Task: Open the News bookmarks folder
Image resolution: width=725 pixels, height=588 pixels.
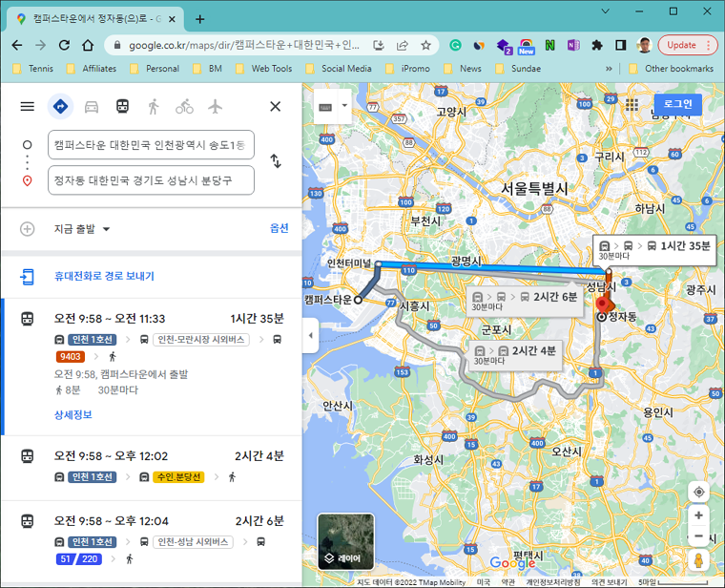Action: (x=463, y=69)
